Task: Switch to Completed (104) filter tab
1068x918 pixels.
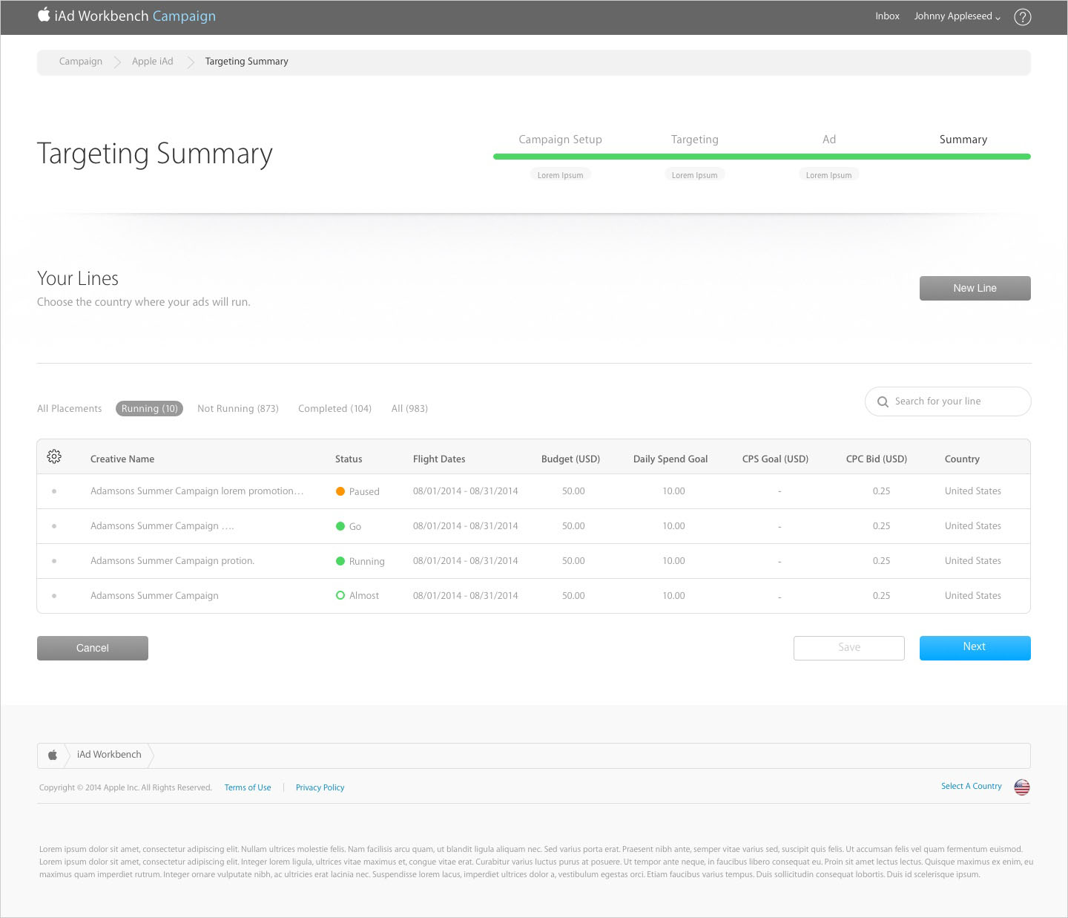Action: point(334,409)
